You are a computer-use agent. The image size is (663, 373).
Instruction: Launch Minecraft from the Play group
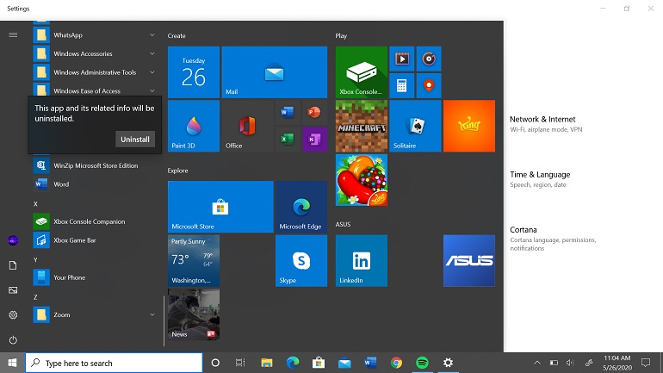[x=361, y=126]
